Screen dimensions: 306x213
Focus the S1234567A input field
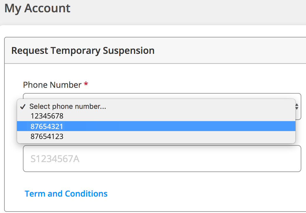click(x=162, y=159)
